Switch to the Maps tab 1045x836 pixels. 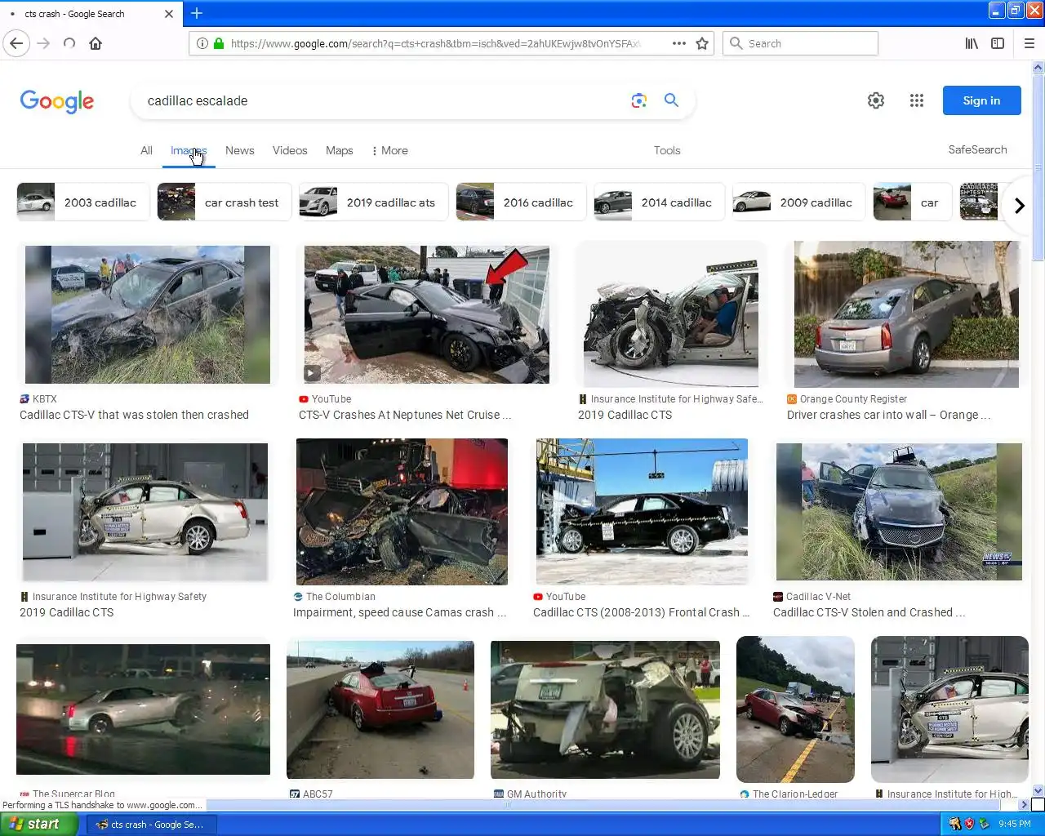click(x=340, y=150)
